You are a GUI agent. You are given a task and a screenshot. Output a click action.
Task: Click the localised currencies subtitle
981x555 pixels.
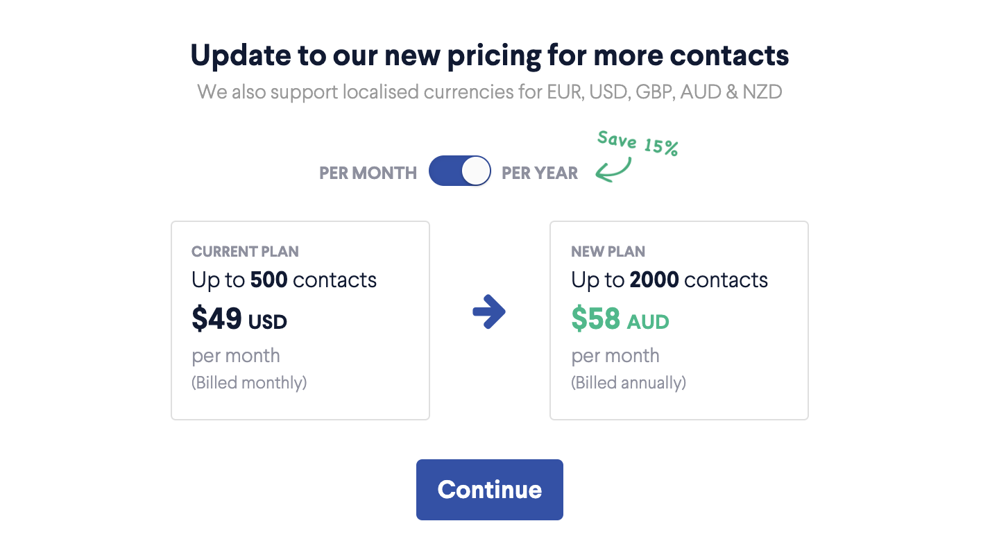tap(490, 92)
